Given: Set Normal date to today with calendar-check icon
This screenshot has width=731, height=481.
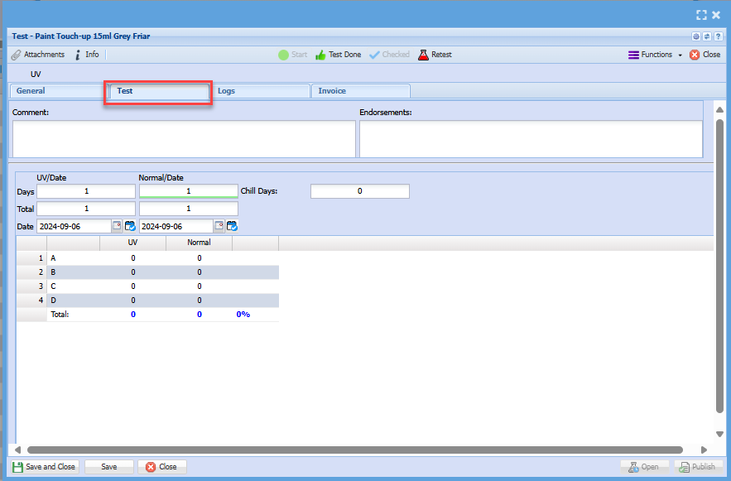Looking at the screenshot, I should click(232, 226).
